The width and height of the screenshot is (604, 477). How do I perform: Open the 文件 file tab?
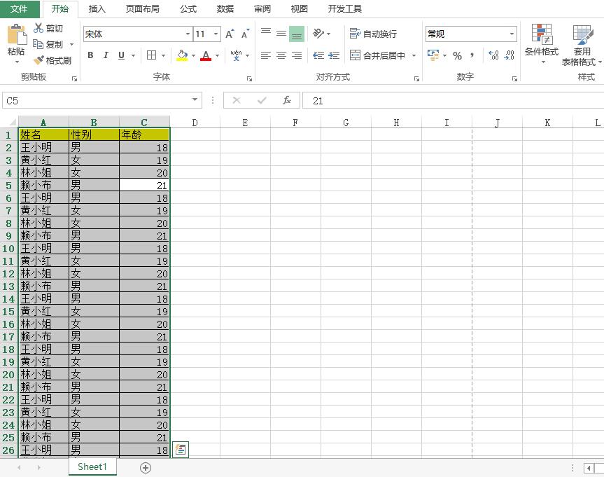click(20, 9)
